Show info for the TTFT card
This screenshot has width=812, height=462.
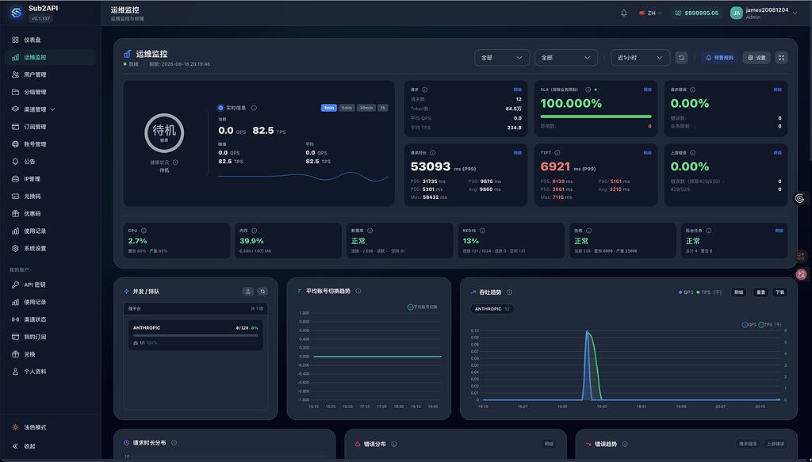point(557,153)
